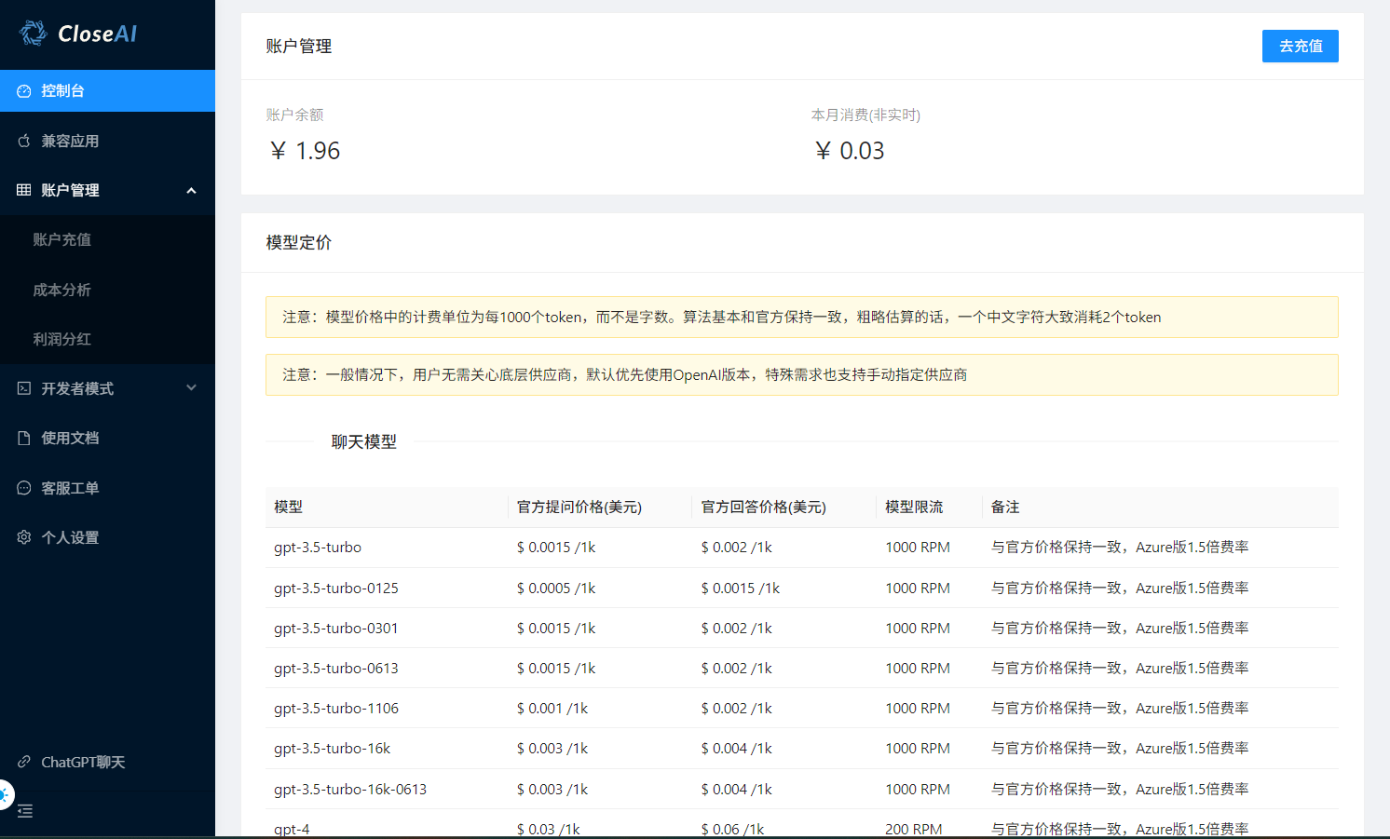
Task: Collapse the 账户管理 submenu chevron
Action: pyautogui.click(x=191, y=191)
